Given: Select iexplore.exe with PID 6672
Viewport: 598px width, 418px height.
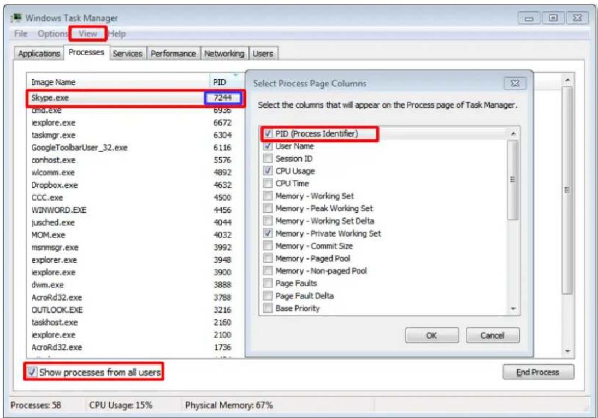Looking at the screenshot, I should [x=135, y=122].
